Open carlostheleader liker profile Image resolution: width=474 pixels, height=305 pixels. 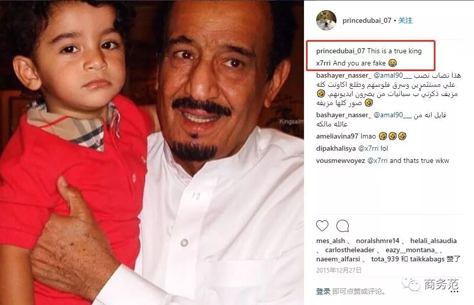[350, 250]
